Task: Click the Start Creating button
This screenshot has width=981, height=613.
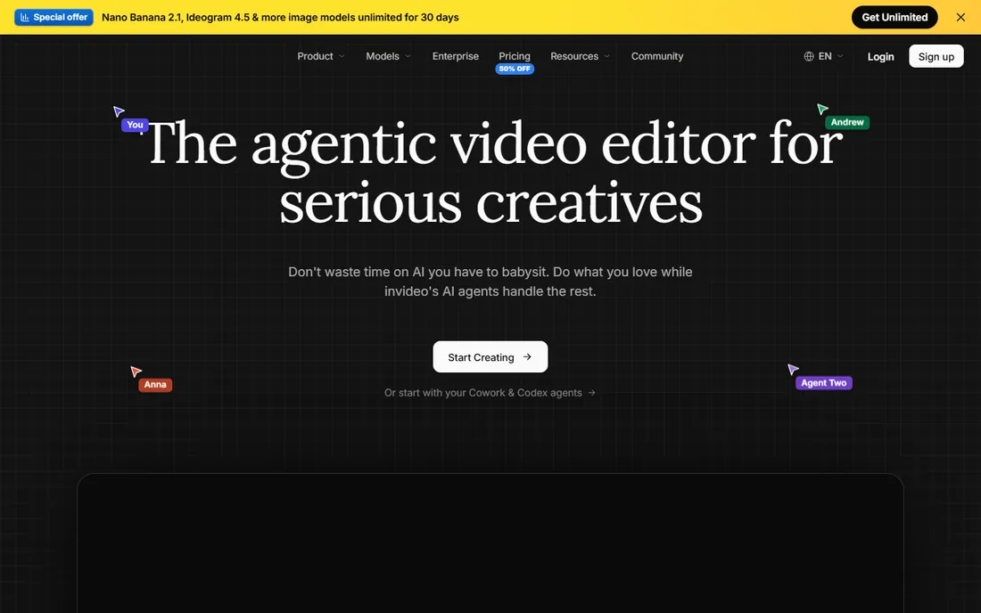Action: point(490,356)
